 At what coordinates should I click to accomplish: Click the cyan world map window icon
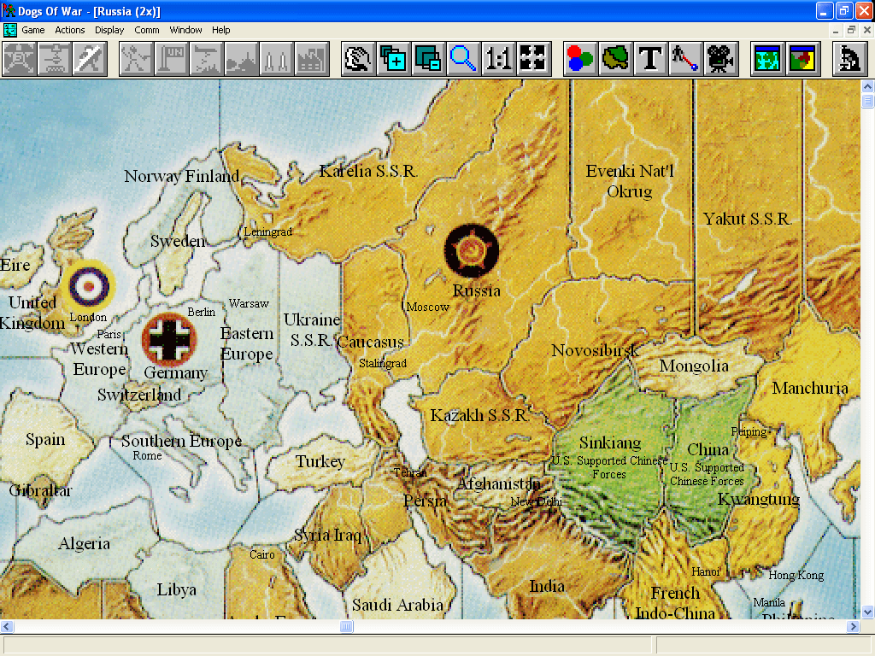click(x=767, y=59)
